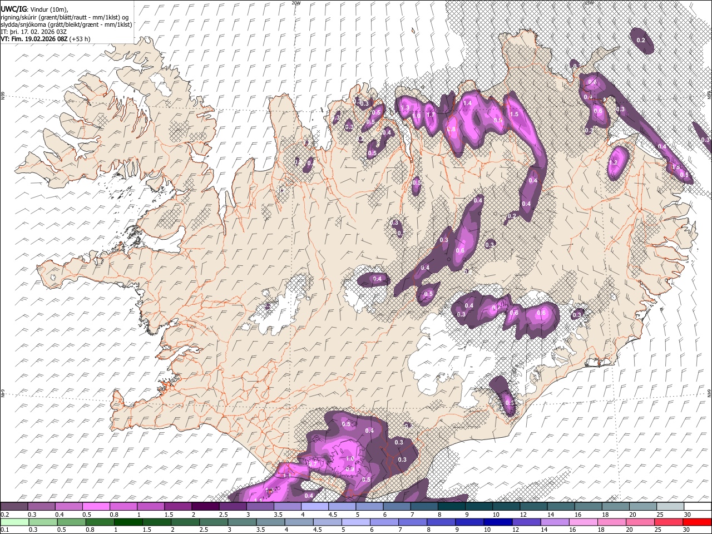Click the 1.0 snowfall value on the south coast
712x534 pixels.
pyautogui.click(x=350, y=459)
